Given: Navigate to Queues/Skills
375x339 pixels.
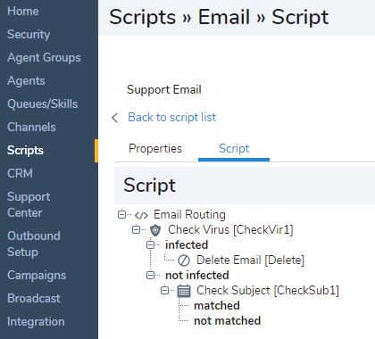Looking at the screenshot, I should (x=43, y=103).
